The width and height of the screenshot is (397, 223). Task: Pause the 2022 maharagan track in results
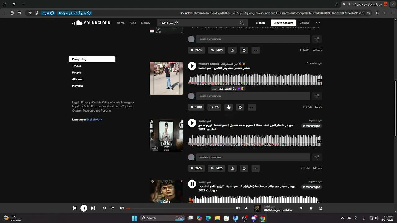coord(192,184)
